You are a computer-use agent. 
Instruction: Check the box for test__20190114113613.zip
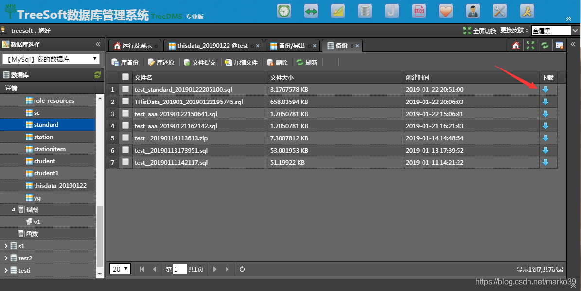(125, 137)
